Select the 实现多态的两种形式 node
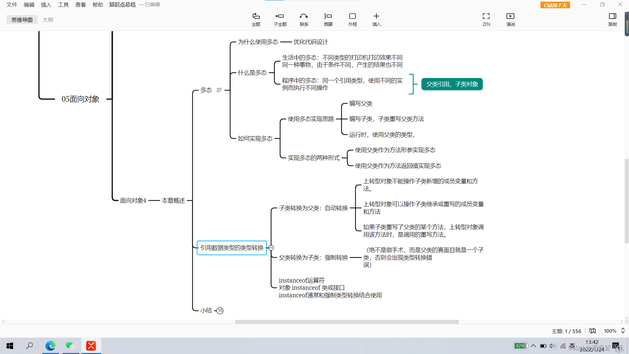629x354 pixels. coord(314,158)
